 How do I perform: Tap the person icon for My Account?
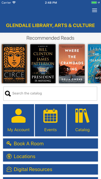tap(18, 116)
